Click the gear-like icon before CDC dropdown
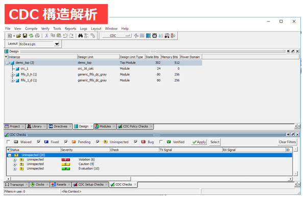The width and height of the screenshot is (307, 202). point(93,36)
